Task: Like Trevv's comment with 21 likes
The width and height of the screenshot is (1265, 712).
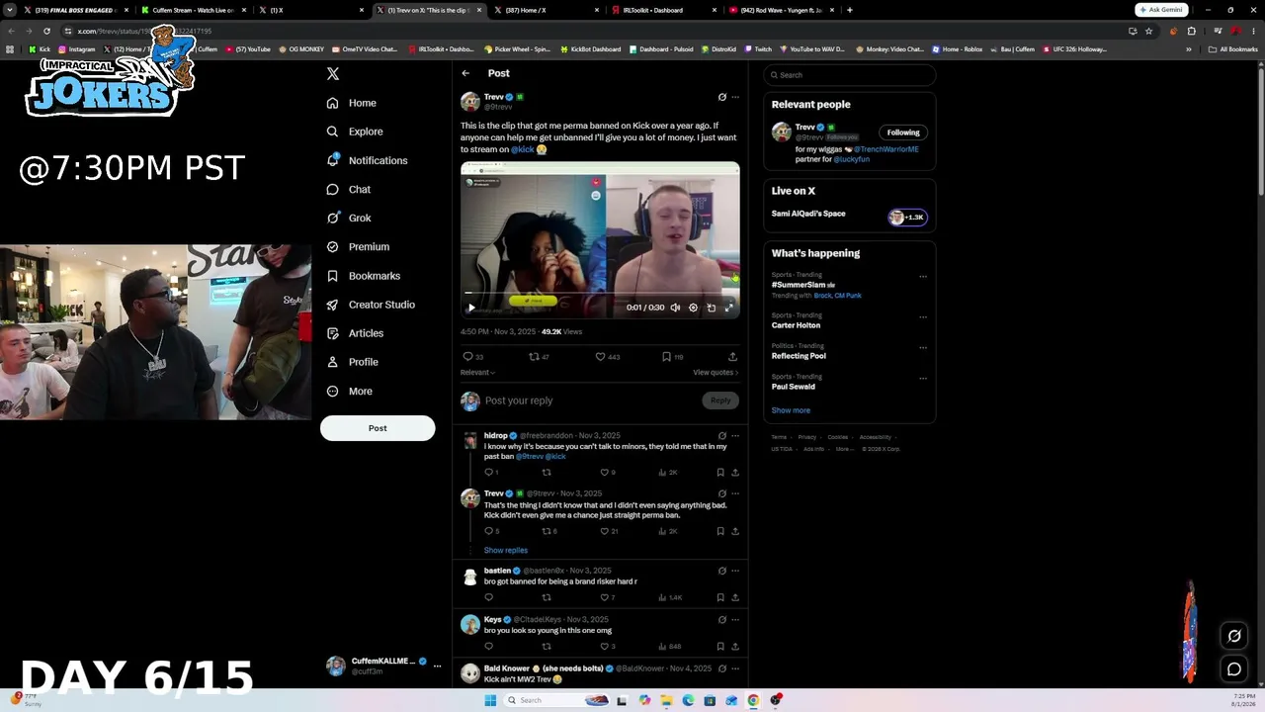Action: click(x=605, y=531)
